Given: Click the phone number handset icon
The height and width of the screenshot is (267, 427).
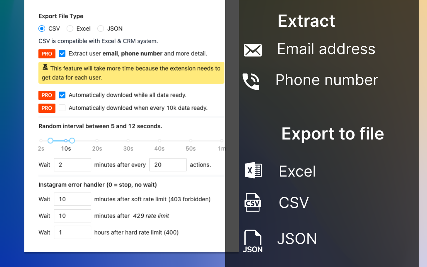Looking at the screenshot, I should pos(251,81).
